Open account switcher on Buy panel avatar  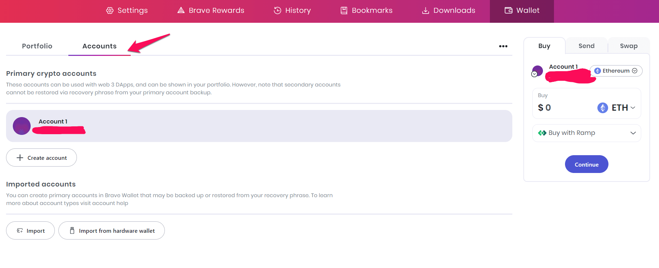(x=537, y=71)
